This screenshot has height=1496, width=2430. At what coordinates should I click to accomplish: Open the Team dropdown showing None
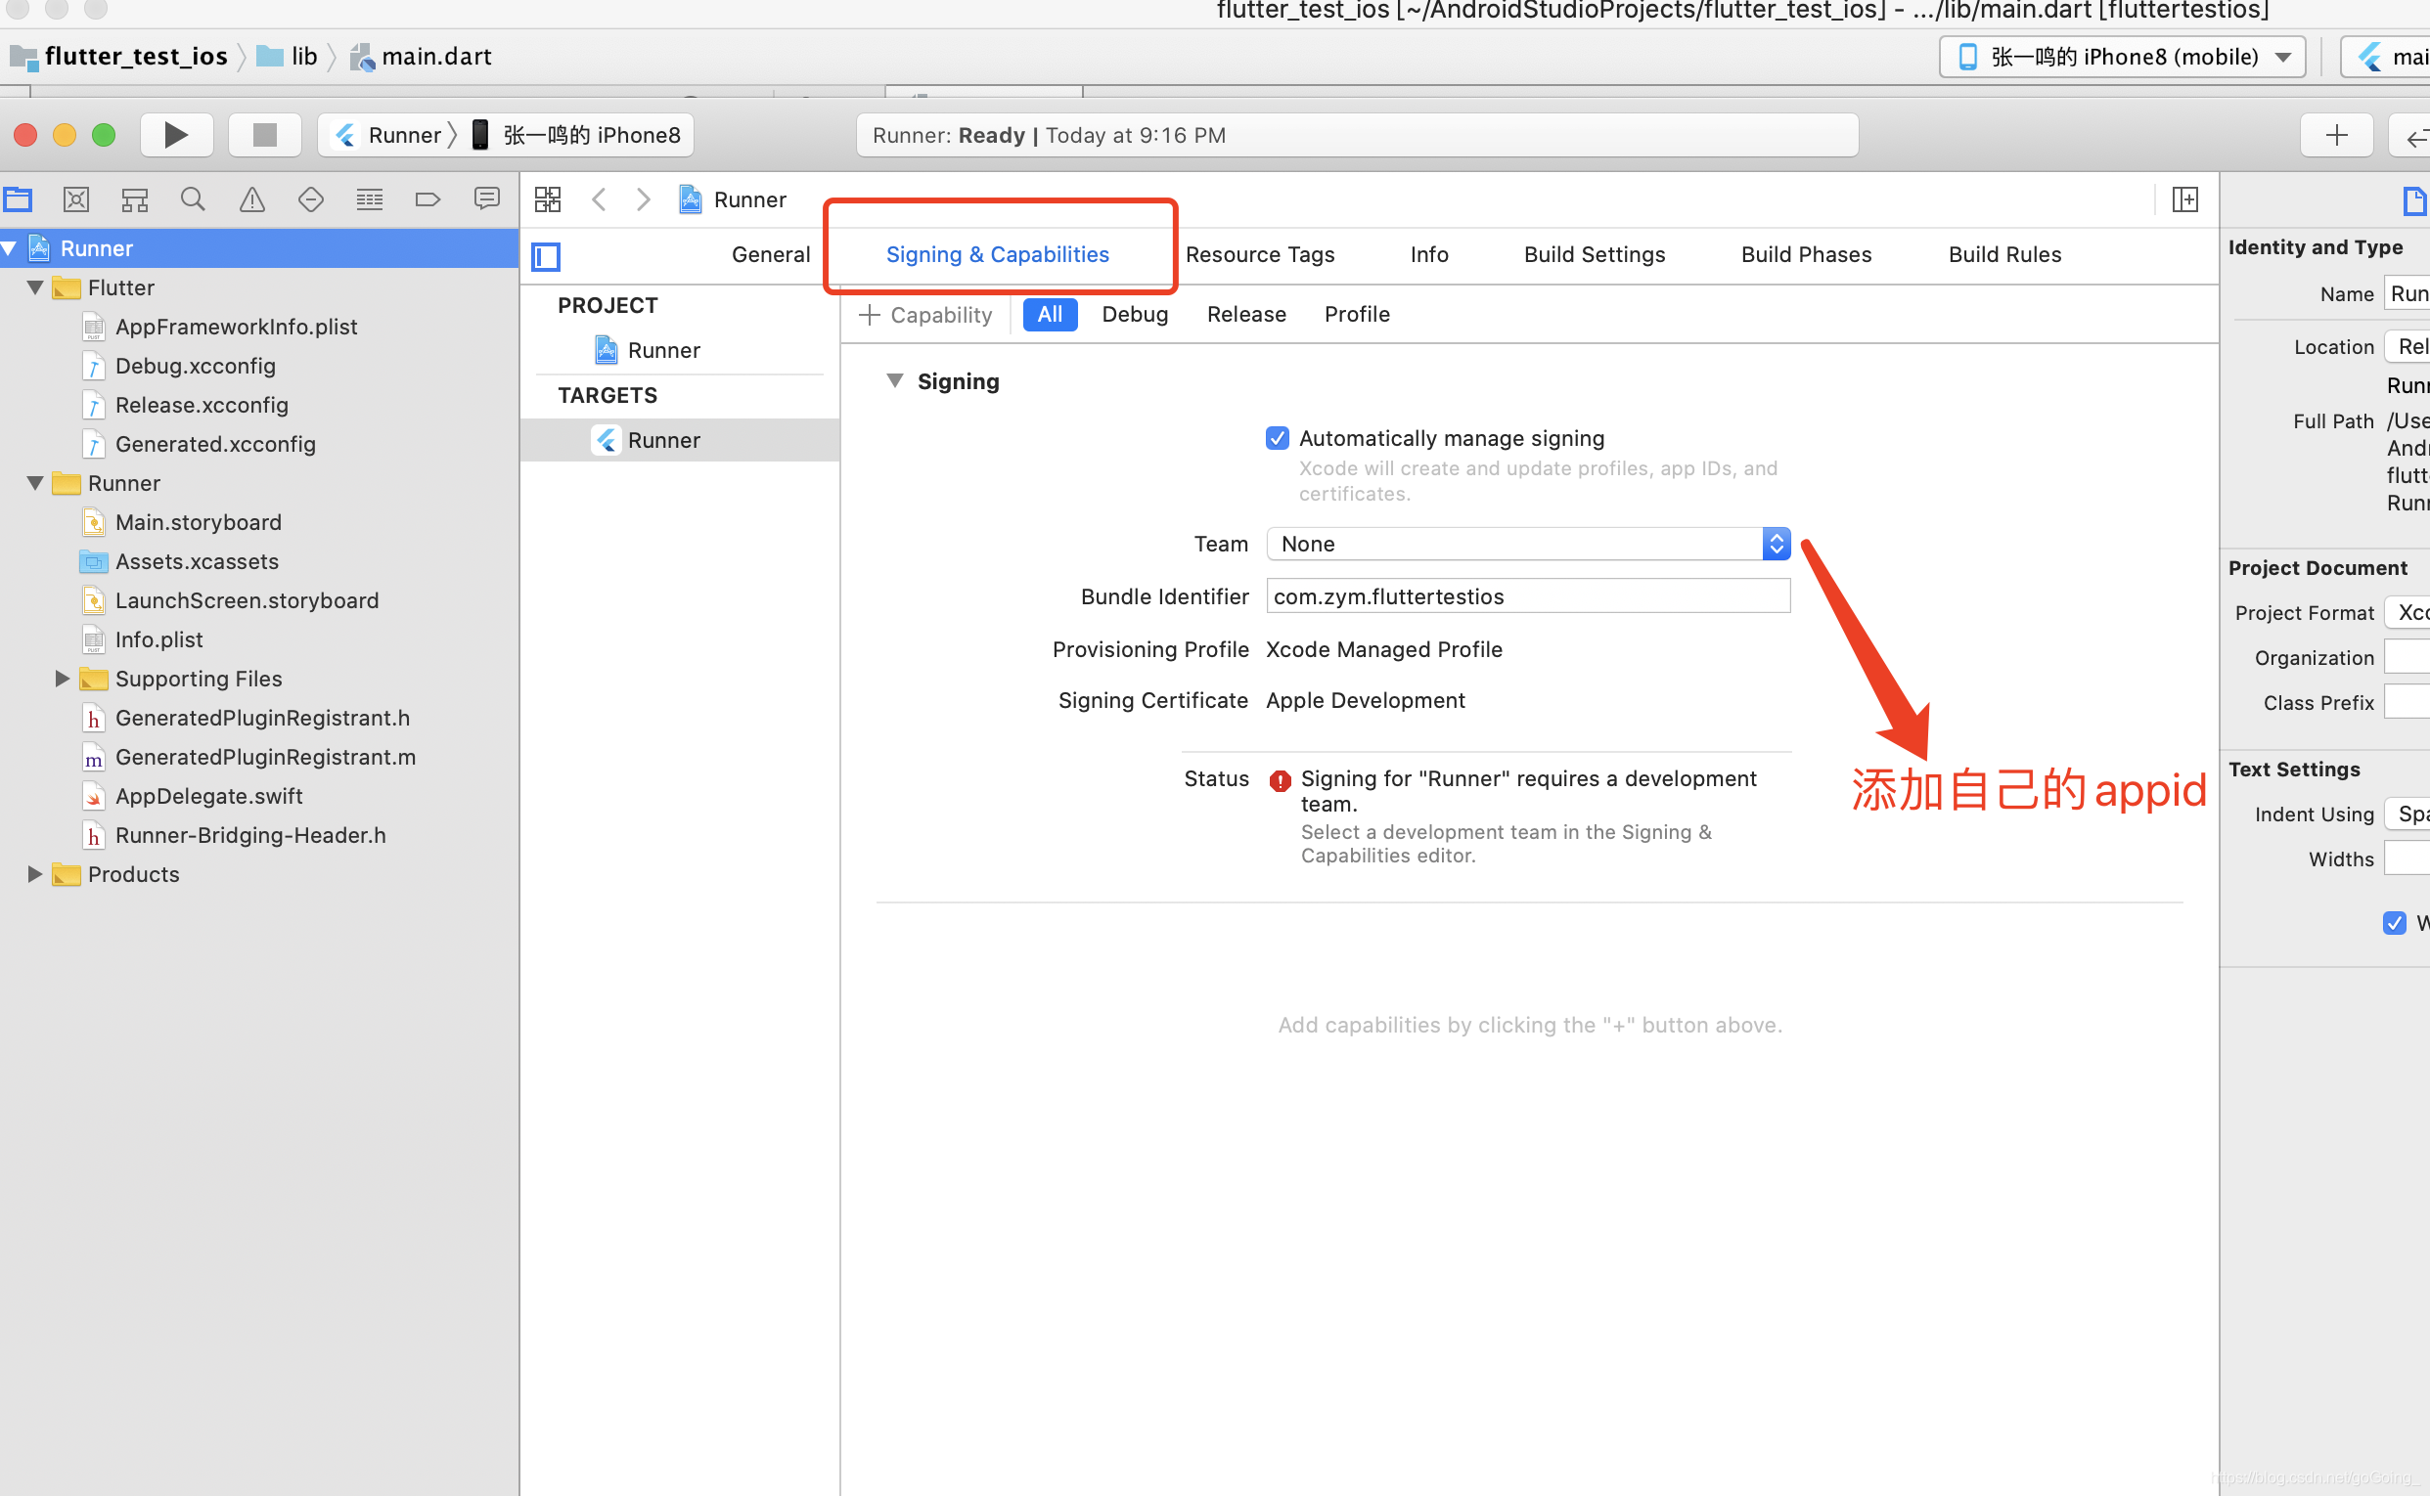pos(1528,545)
